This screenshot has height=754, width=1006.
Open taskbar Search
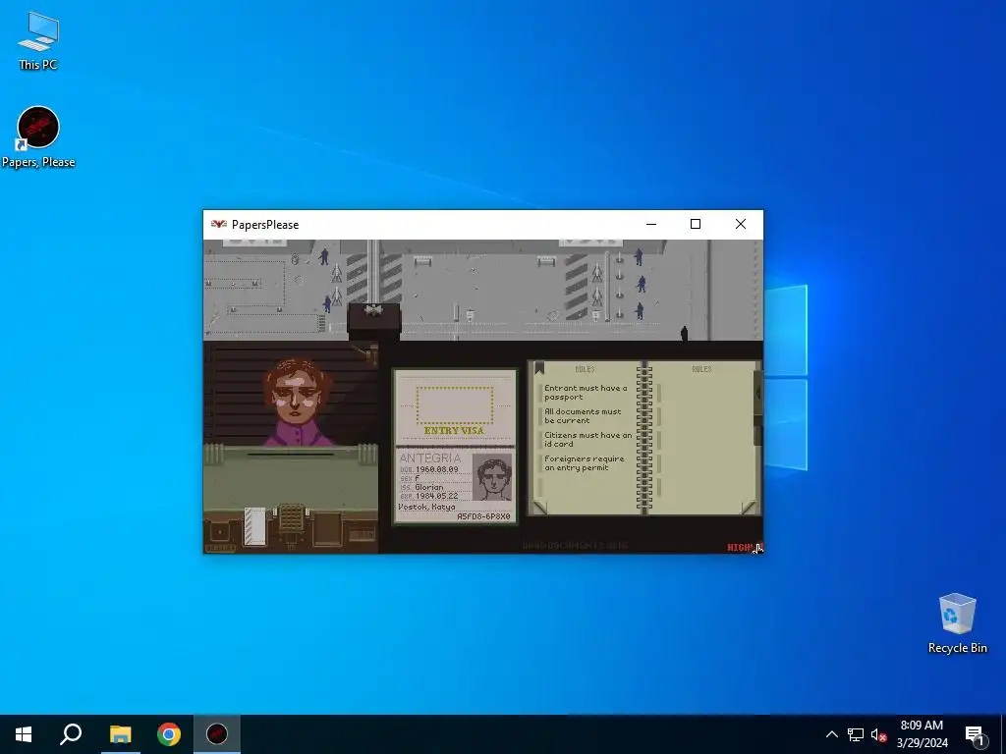71,734
